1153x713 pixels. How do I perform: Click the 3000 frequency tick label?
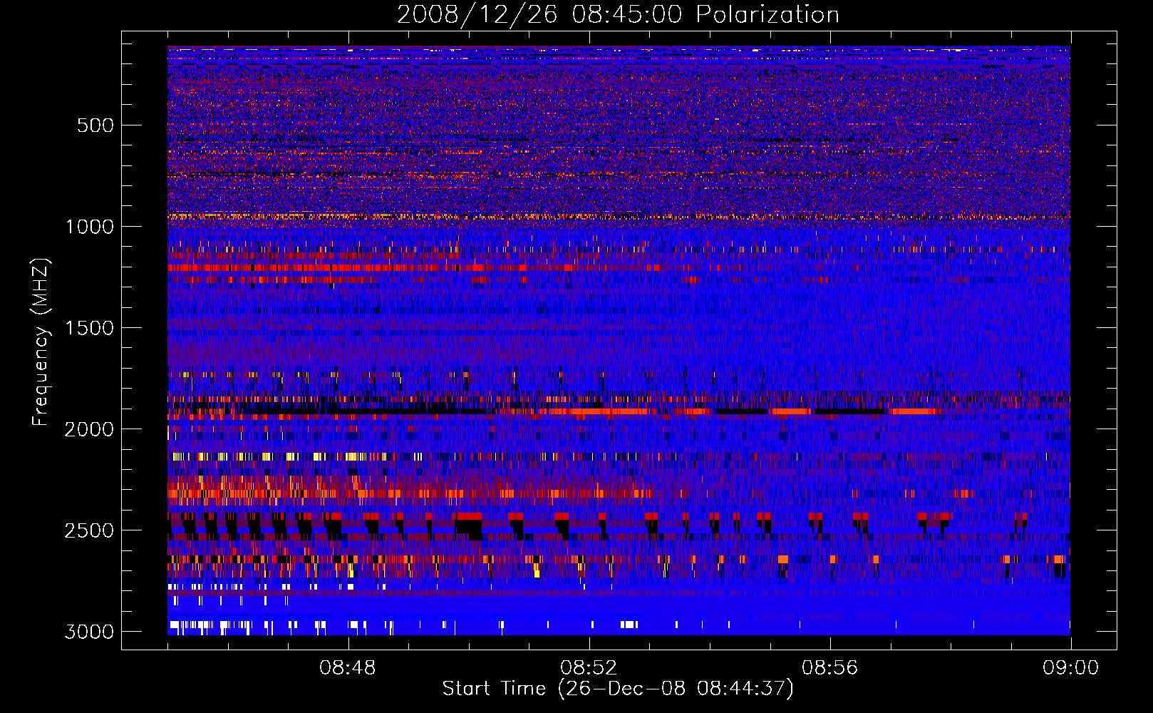click(89, 632)
